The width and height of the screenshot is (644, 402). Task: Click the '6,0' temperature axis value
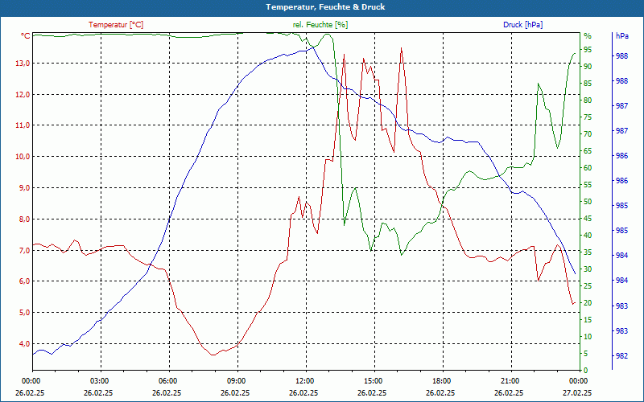click(25, 281)
